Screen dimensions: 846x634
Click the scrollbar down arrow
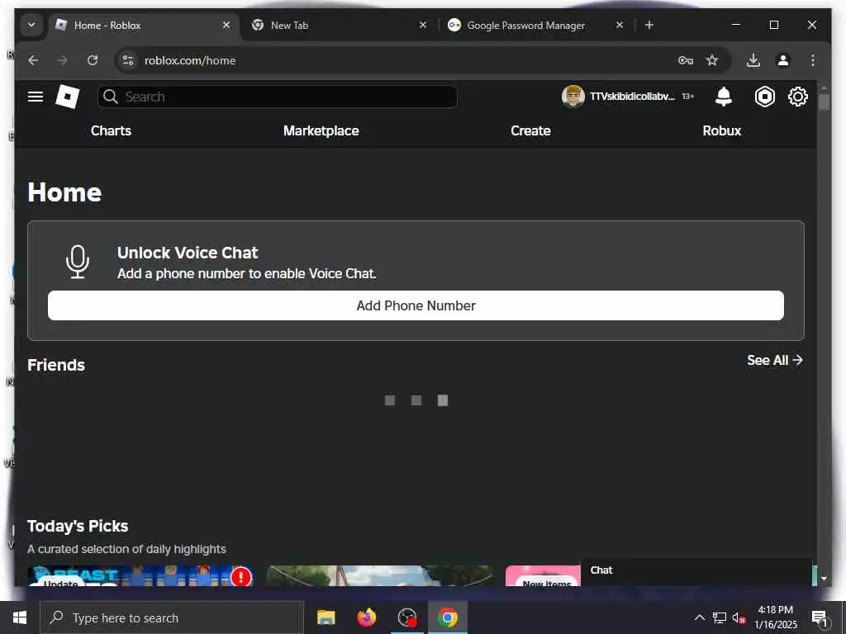click(824, 579)
